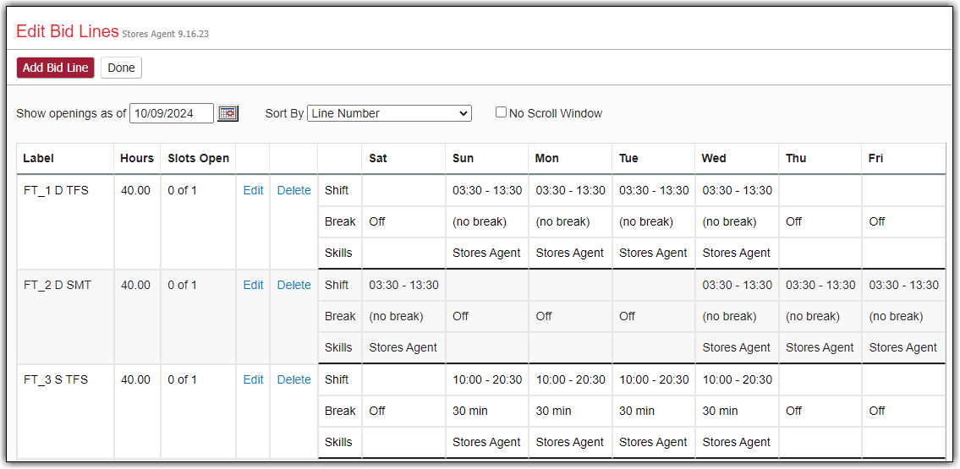The width and height of the screenshot is (960, 469).
Task: Select the FT_2 D SMT label cell
Action: [57, 285]
